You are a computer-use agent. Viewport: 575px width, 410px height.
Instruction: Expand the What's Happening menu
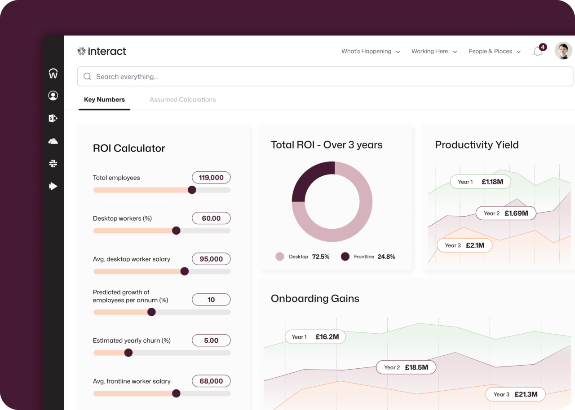coord(371,51)
